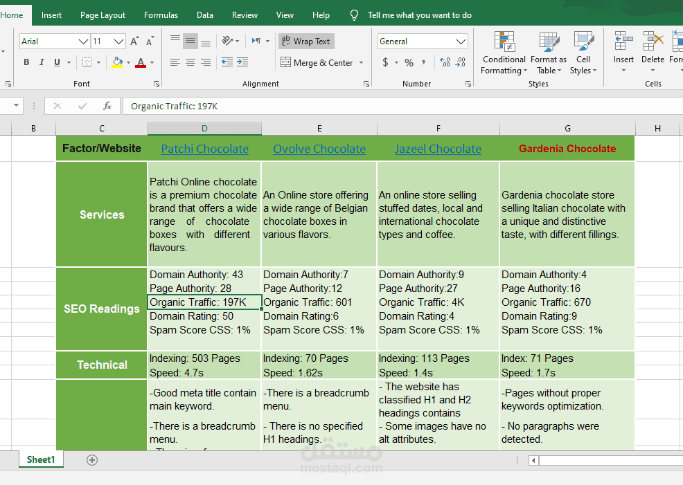The image size is (683, 485).
Task: Click Increase Decimal icon
Action: coord(445,62)
